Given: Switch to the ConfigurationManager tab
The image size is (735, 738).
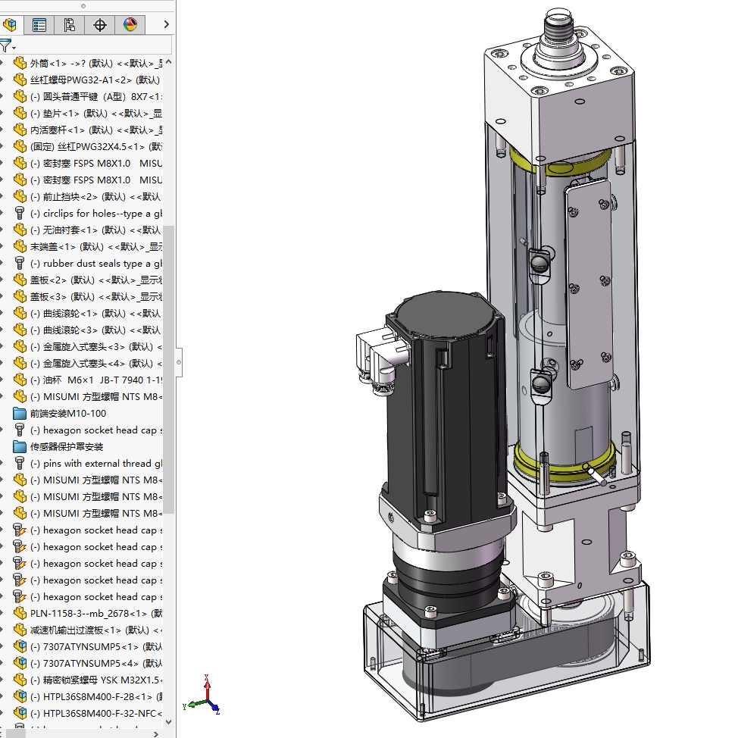Looking at the screenshot, I should [x=69, y=24].
